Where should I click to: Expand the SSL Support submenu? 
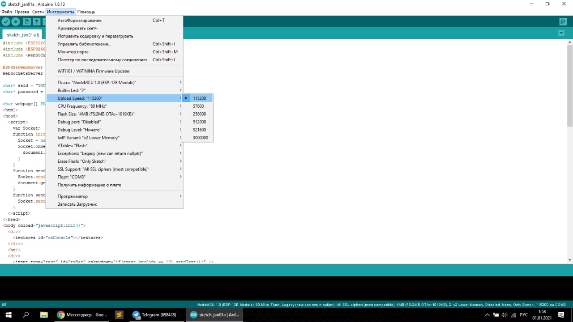point(115,169)
